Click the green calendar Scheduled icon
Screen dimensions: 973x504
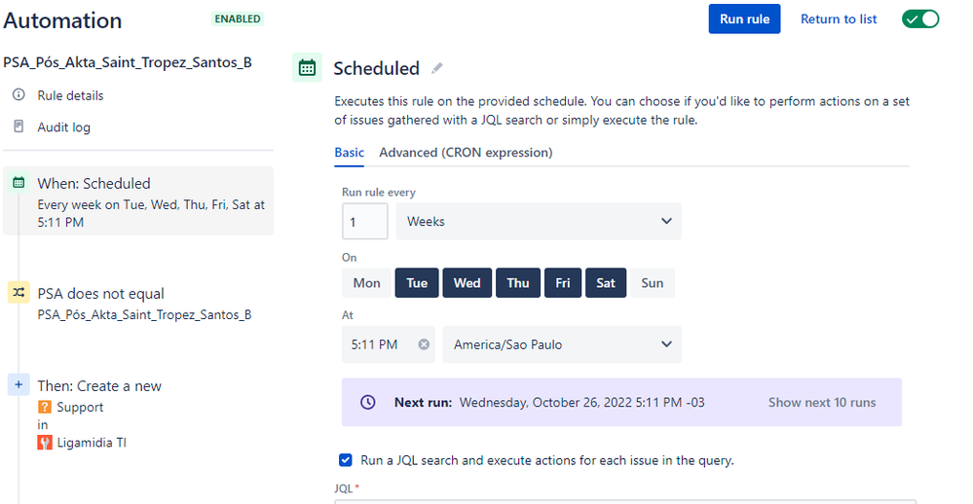(308, 68)
